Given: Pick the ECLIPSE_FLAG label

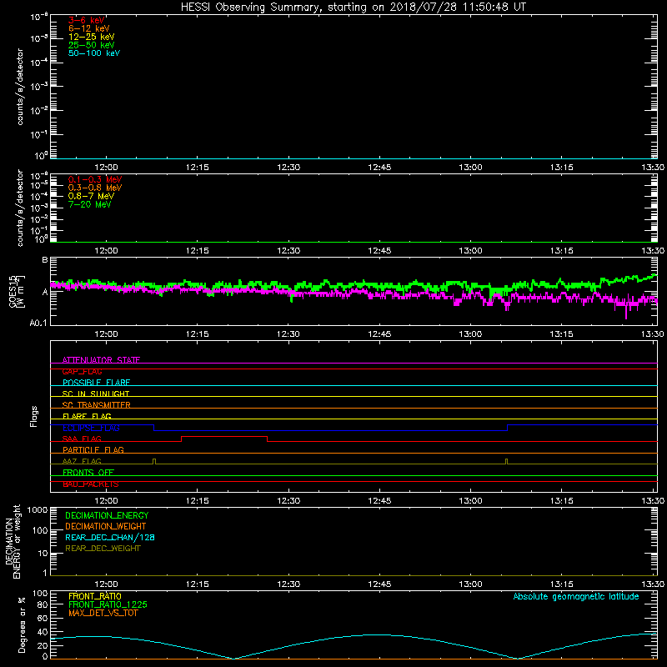Looking at the screenshot, I should coord(91,428).
